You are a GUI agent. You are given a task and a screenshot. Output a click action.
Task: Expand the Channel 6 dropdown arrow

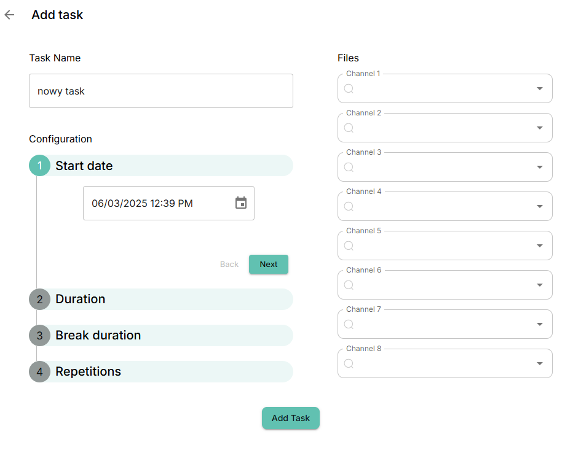point(539,285)
